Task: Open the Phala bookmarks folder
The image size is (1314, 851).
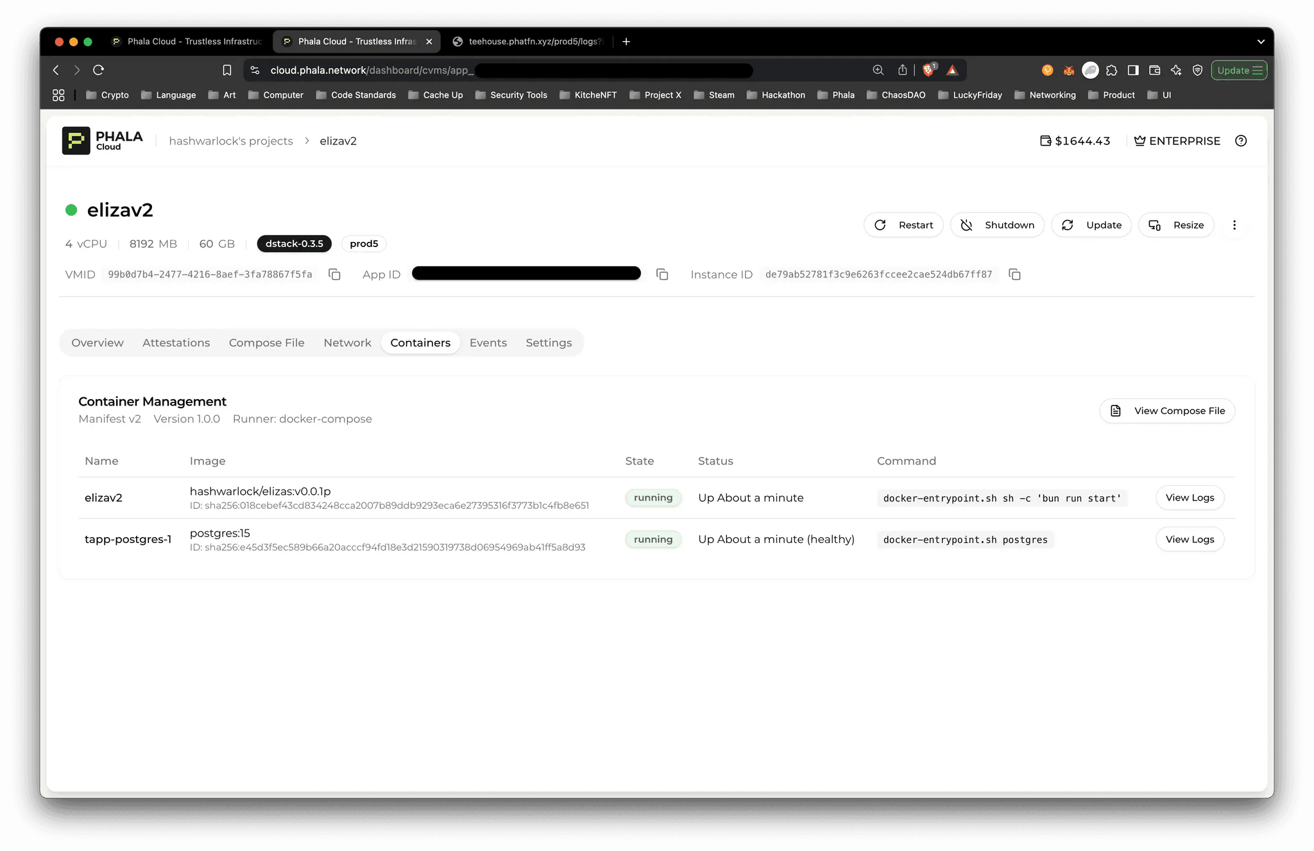Action: tap(836, 95)
